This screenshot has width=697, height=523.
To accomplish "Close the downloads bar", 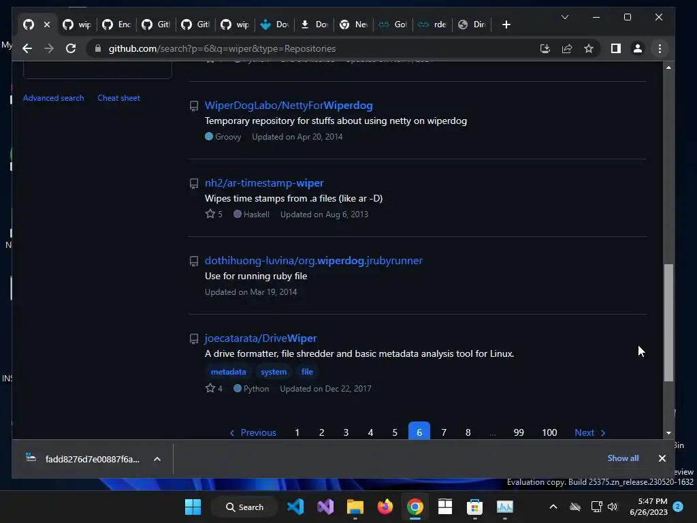I will point(662,458).
